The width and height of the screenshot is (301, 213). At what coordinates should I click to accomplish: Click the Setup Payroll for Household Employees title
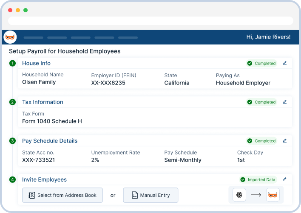65,51
